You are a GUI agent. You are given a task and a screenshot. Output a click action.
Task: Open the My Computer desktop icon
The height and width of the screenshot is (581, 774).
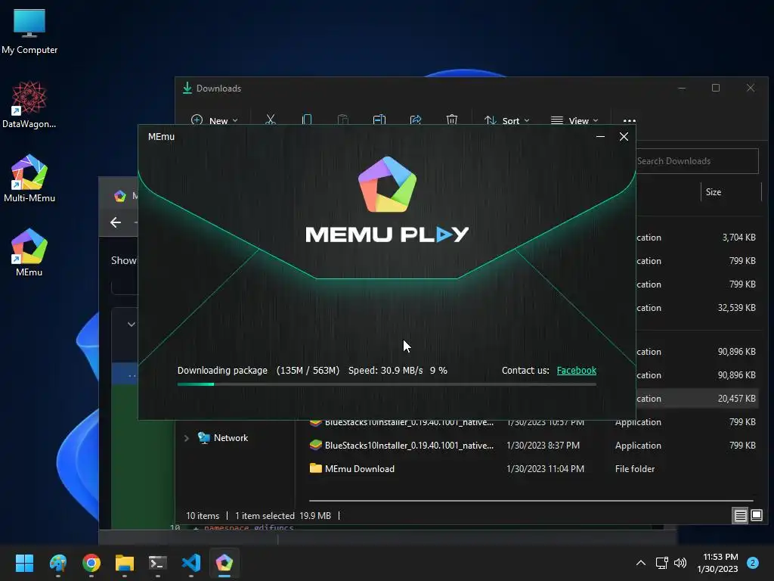pos(29,31)
